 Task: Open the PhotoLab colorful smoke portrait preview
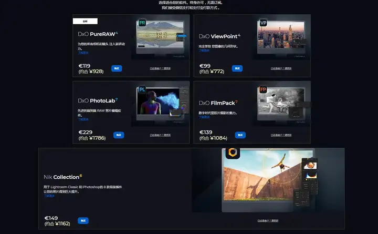pos(158,101)
